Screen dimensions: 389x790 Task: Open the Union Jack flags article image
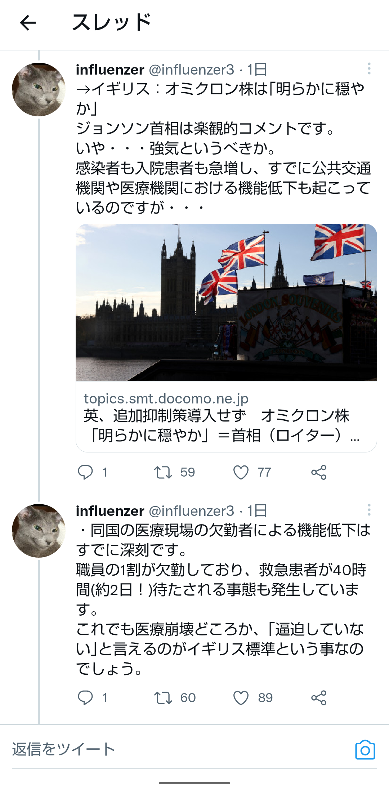pos(226,302)
